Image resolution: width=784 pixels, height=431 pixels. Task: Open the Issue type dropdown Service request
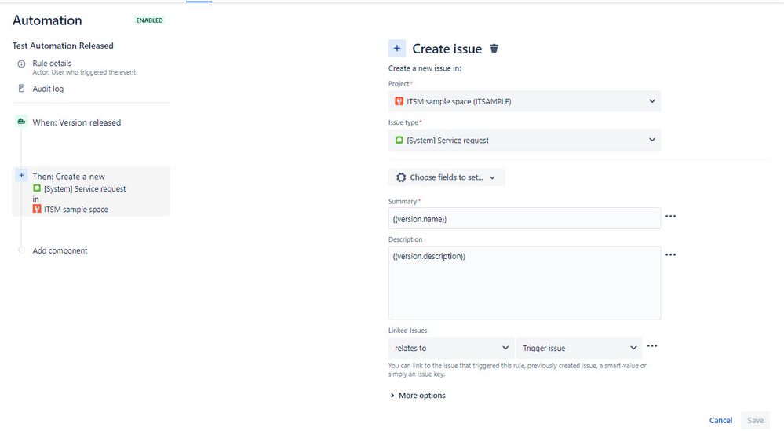pos(524,140)
